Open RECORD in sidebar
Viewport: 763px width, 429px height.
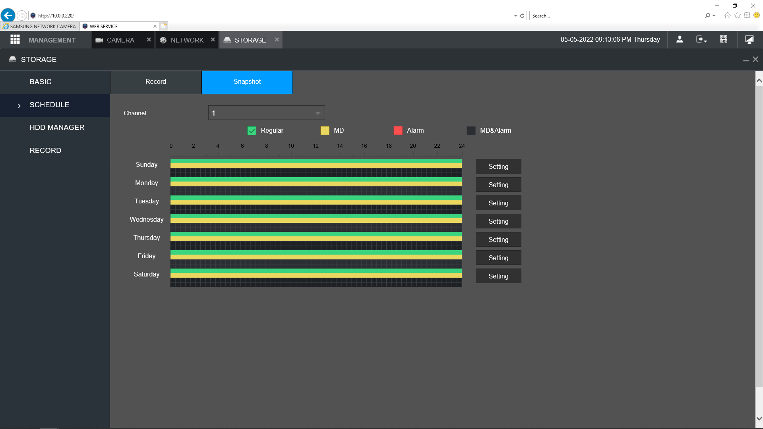[55, 151]
